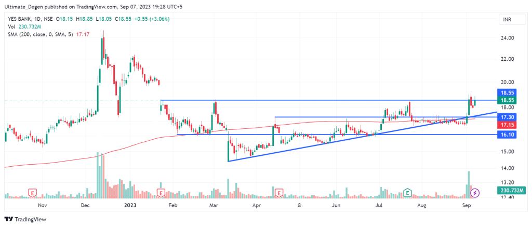Click the close value C18.55 in the header
Viewport: 532px width, 227px height.
tap(124, 19)
